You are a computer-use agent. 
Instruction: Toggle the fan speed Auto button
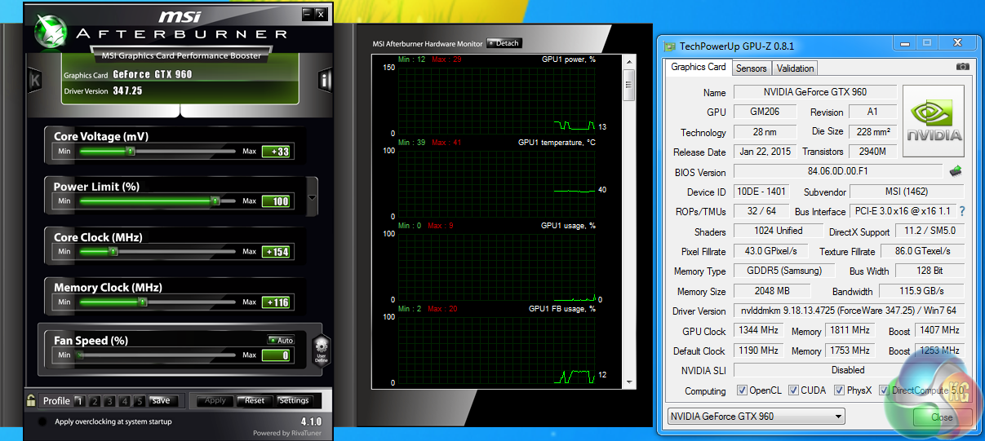(282, 341)
